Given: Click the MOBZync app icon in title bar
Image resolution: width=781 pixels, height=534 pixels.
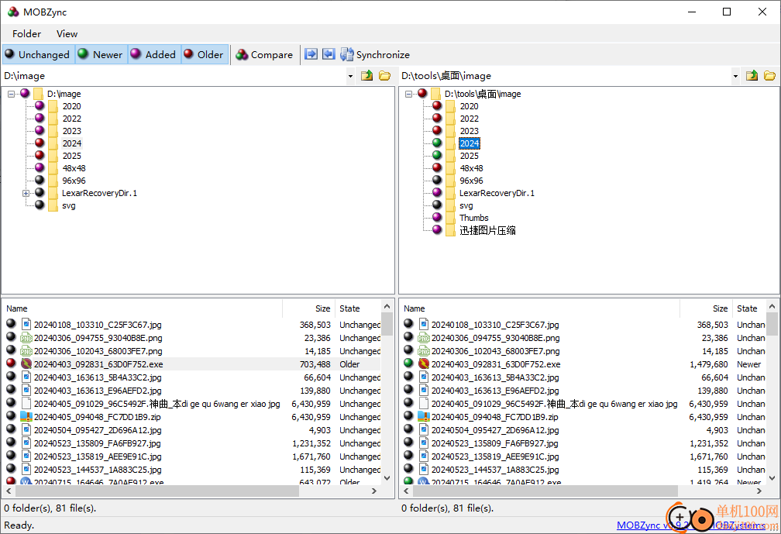Looking at the screenshot, I should tap(13, 12).
